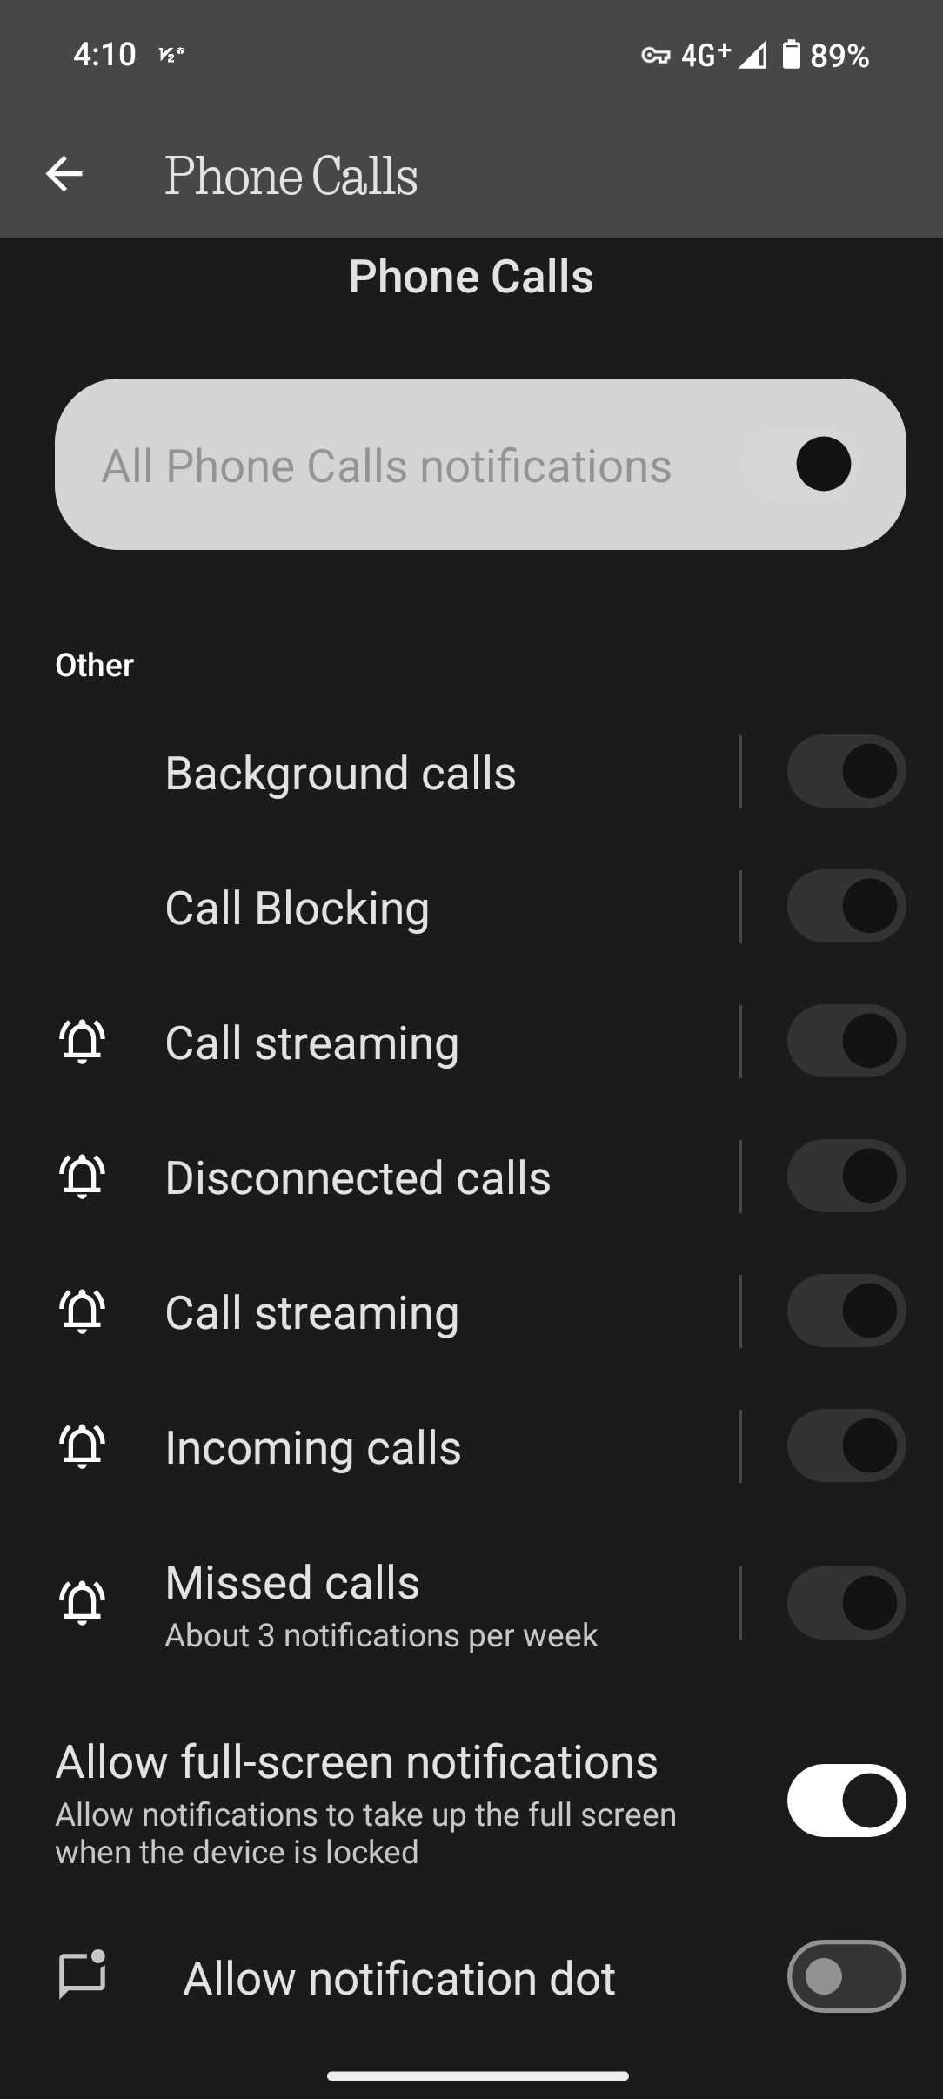Enable the Allow notification dot switch
943x2099 pixels.
click(x=846, y=1976)
